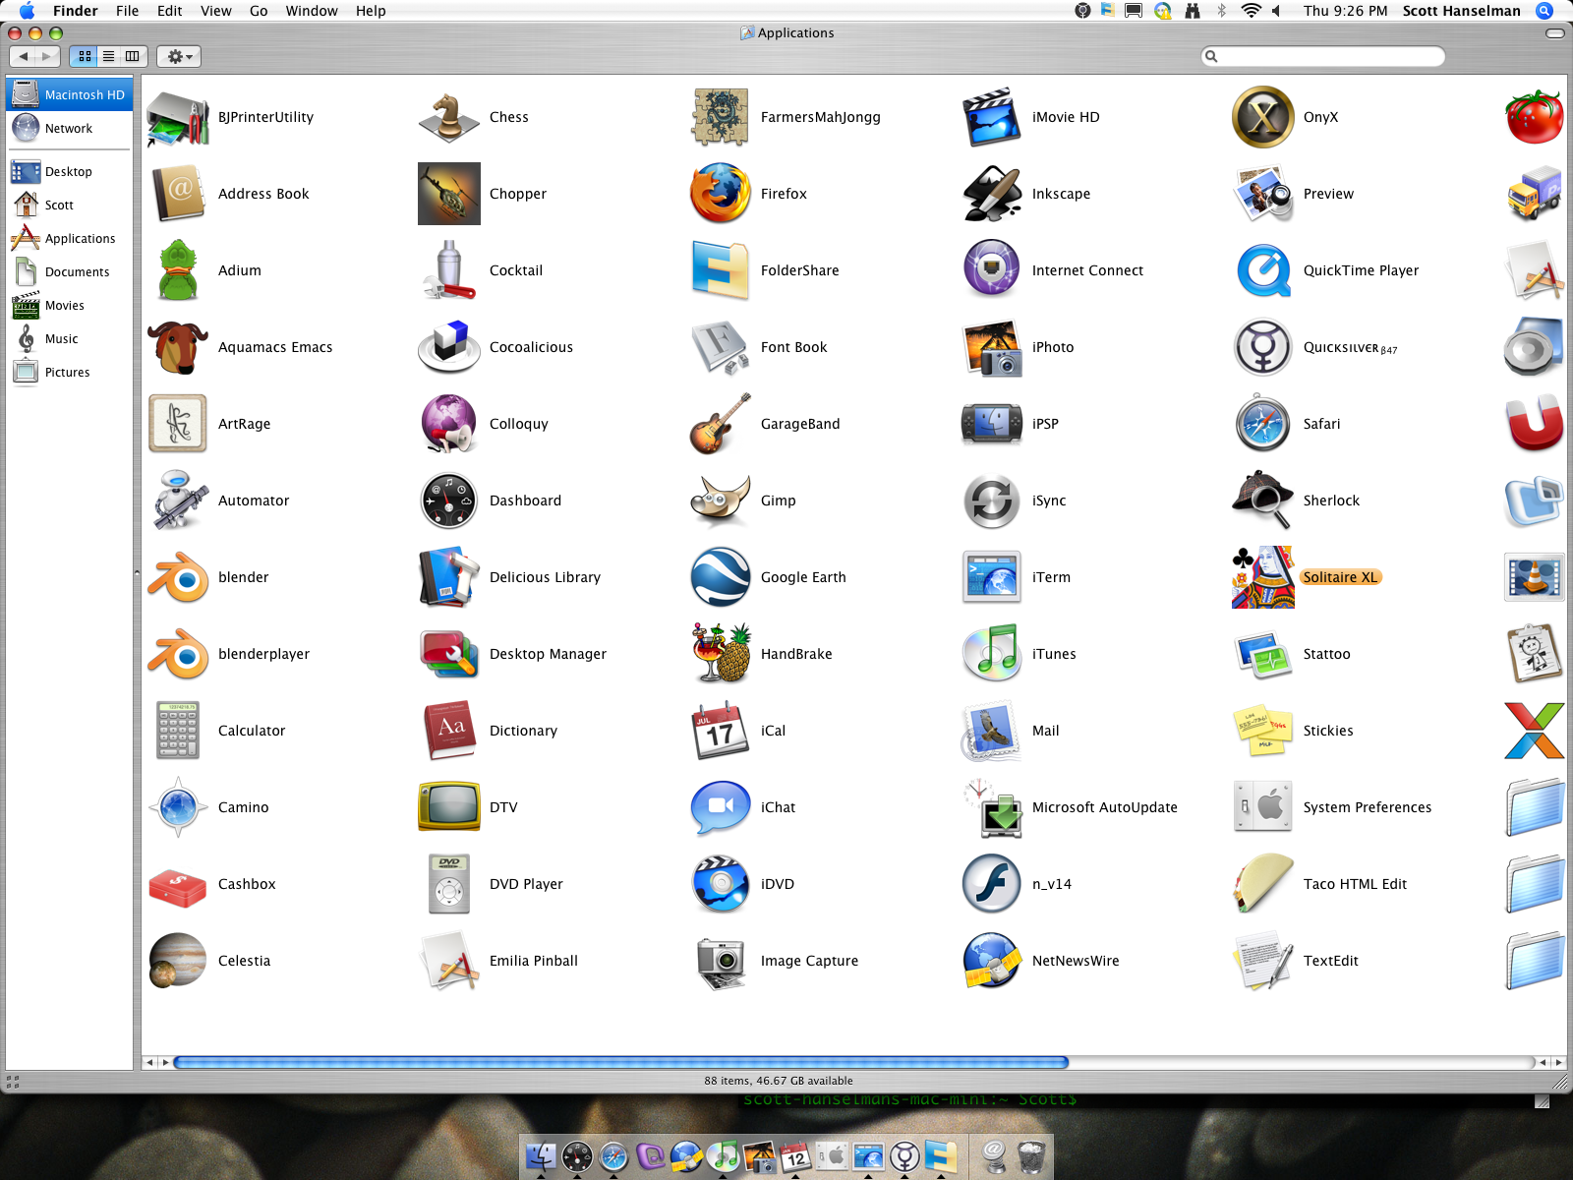This screenshot has width=1573, height=1180.
Task: Switch to list view mode
Action: pos(109,56)
